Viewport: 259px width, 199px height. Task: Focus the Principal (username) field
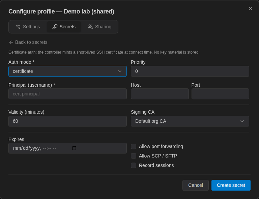[x=67, y=94]
